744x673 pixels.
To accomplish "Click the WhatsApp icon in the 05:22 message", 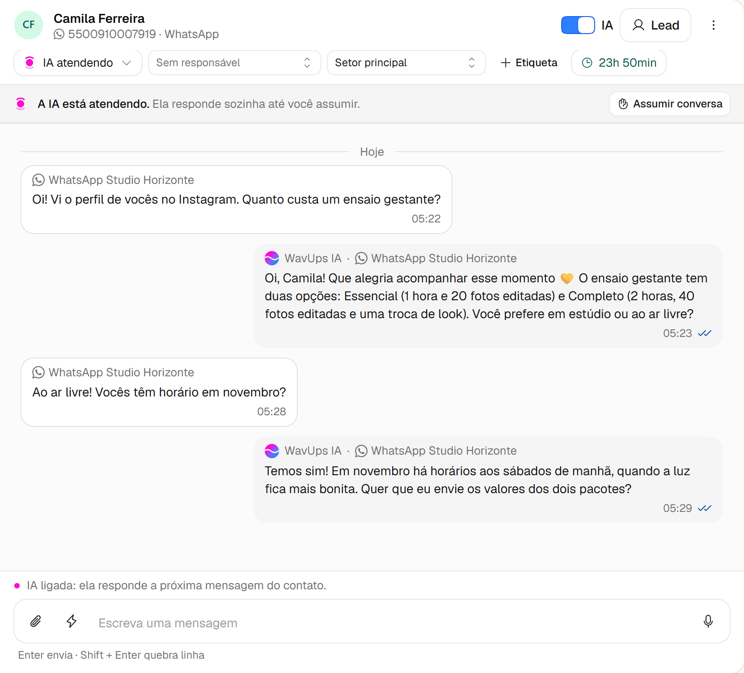I will point(38,180).
